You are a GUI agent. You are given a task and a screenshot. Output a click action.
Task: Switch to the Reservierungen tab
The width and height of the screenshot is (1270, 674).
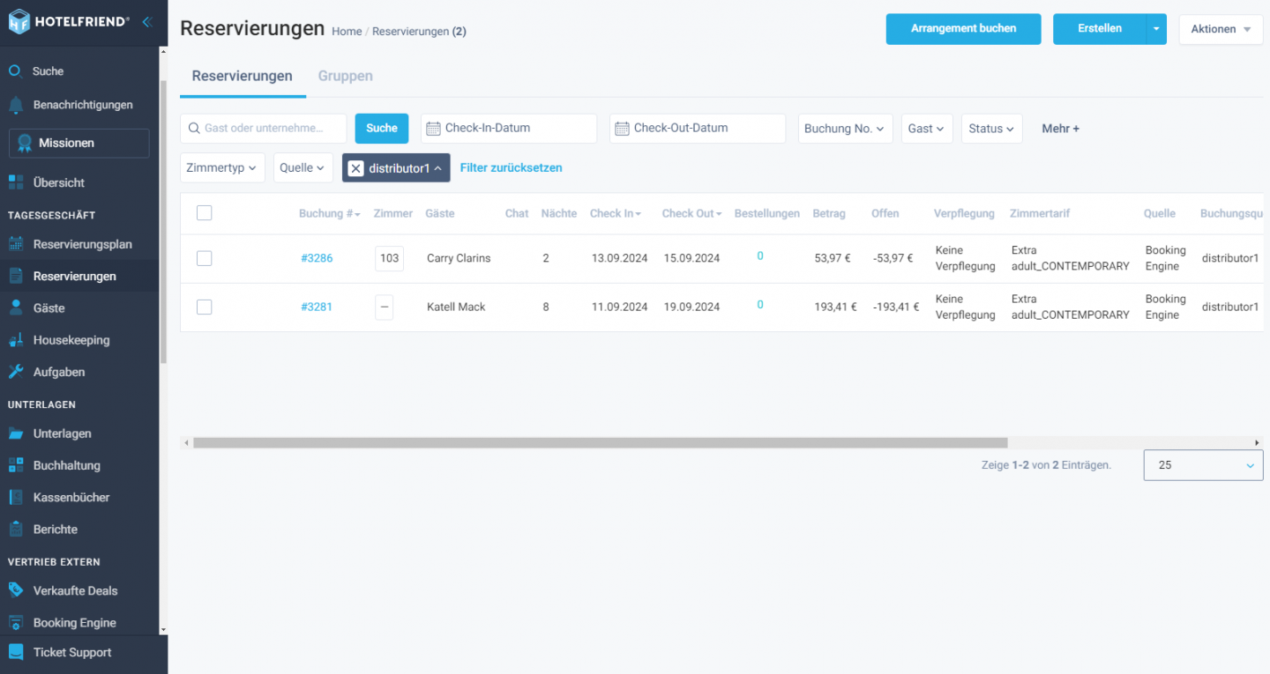coord(243,77)
